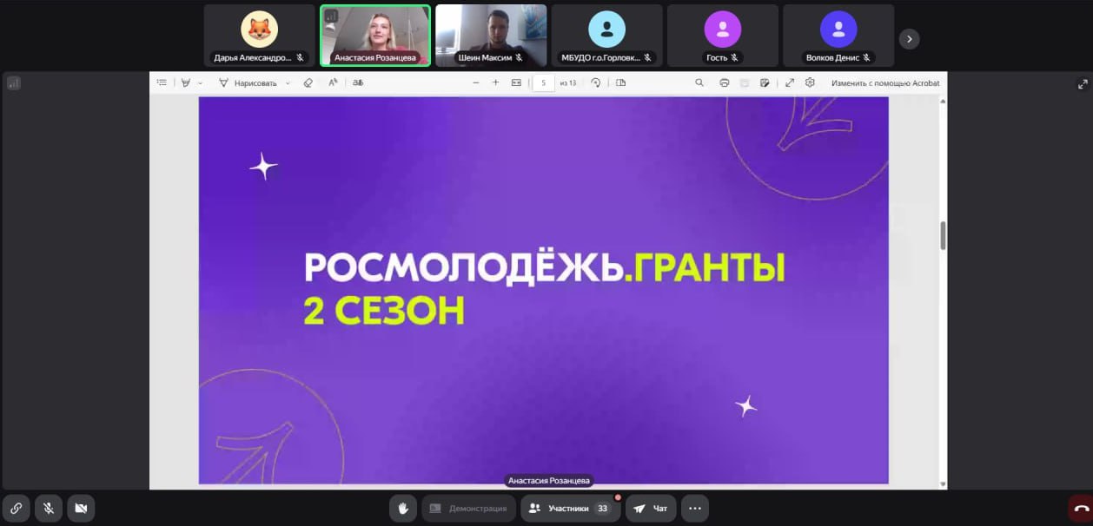Toggle the camera off button
The width and height of the screenshot is (1093, 526).
81,508
